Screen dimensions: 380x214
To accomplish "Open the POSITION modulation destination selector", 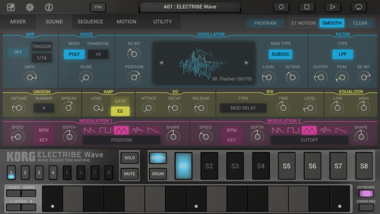I will click(121, 140).
